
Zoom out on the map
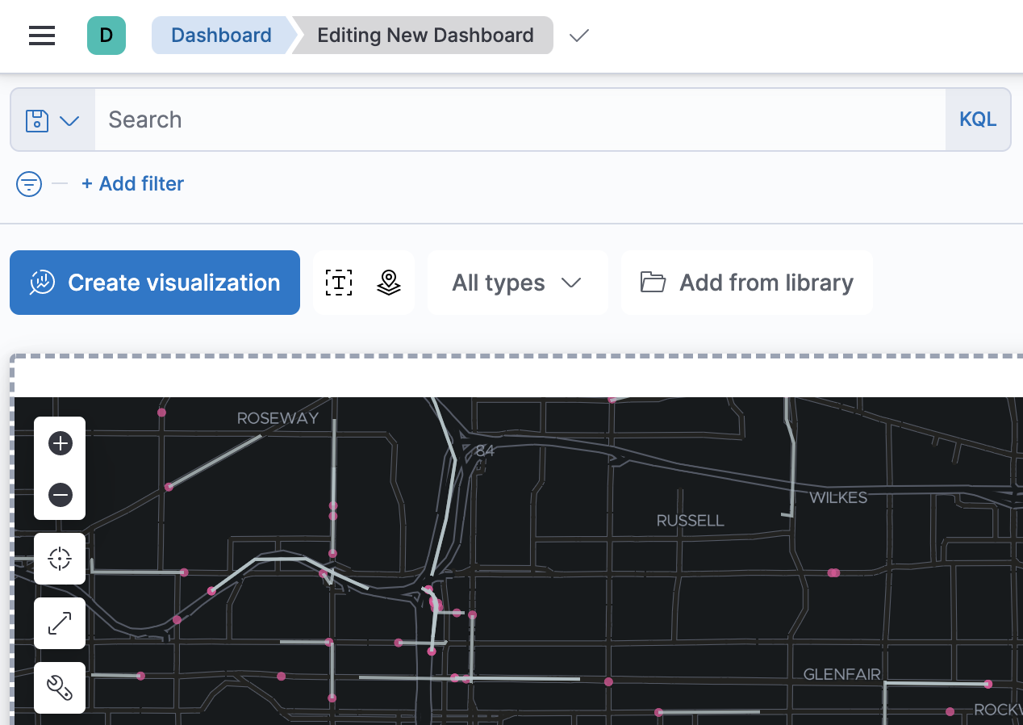click(x=59, y=495)
